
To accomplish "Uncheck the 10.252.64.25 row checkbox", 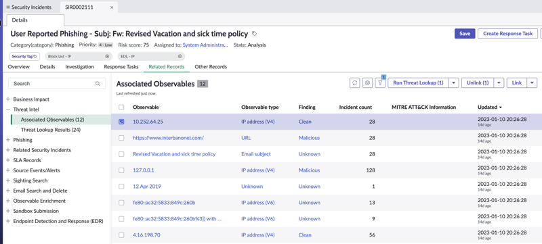I will (121, 122).
